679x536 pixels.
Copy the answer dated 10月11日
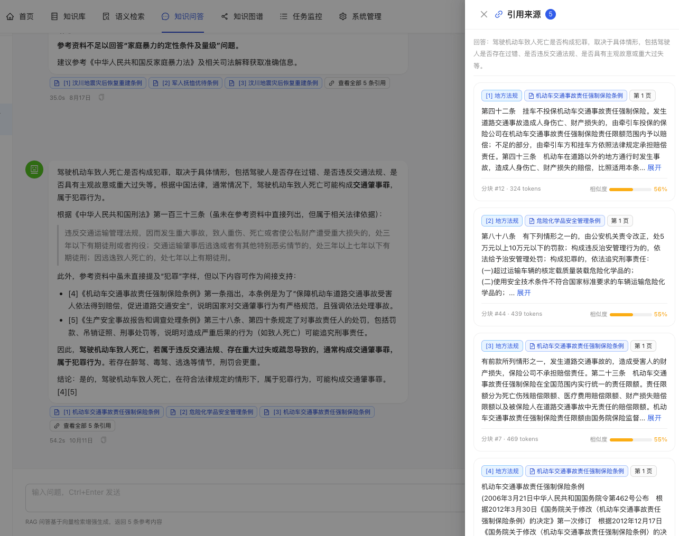tap(104, 440)
